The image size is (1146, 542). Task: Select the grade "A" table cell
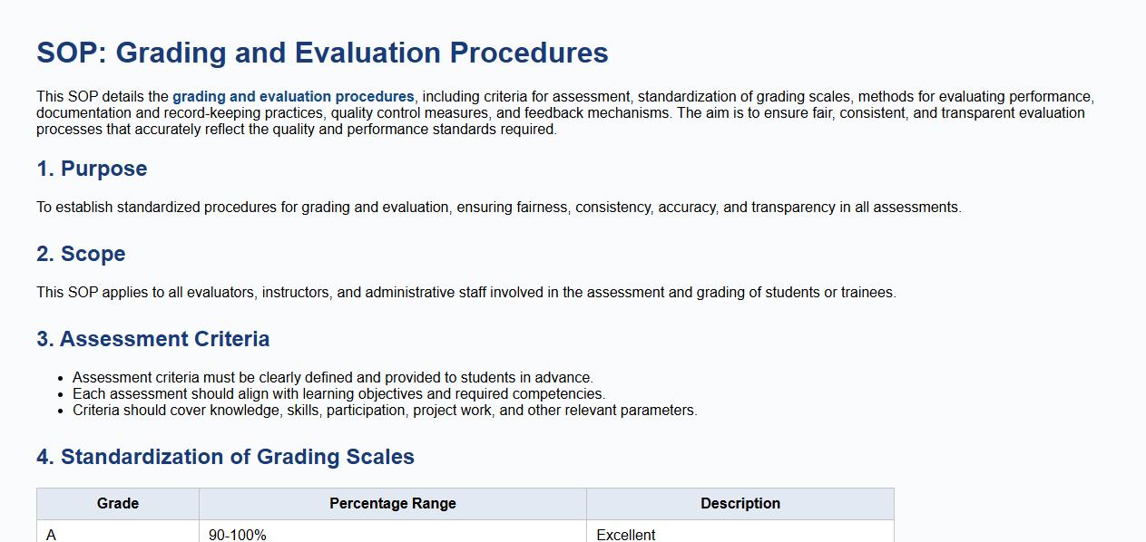click(x=52, y=535)
